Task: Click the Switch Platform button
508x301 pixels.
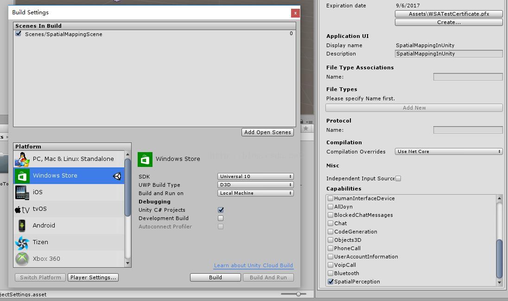Action: (x=40, y=277)
